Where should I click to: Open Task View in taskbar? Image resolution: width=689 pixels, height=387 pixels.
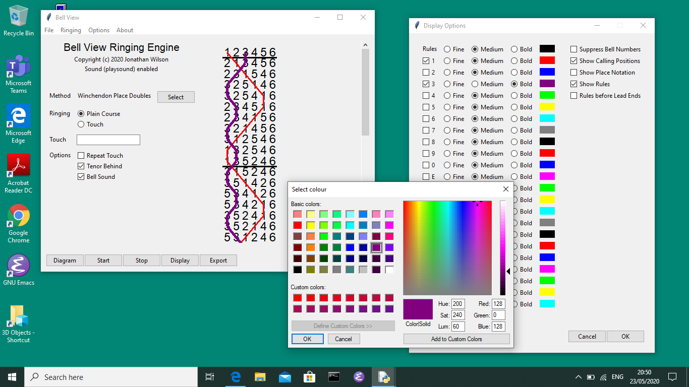(x=210, y=376)
